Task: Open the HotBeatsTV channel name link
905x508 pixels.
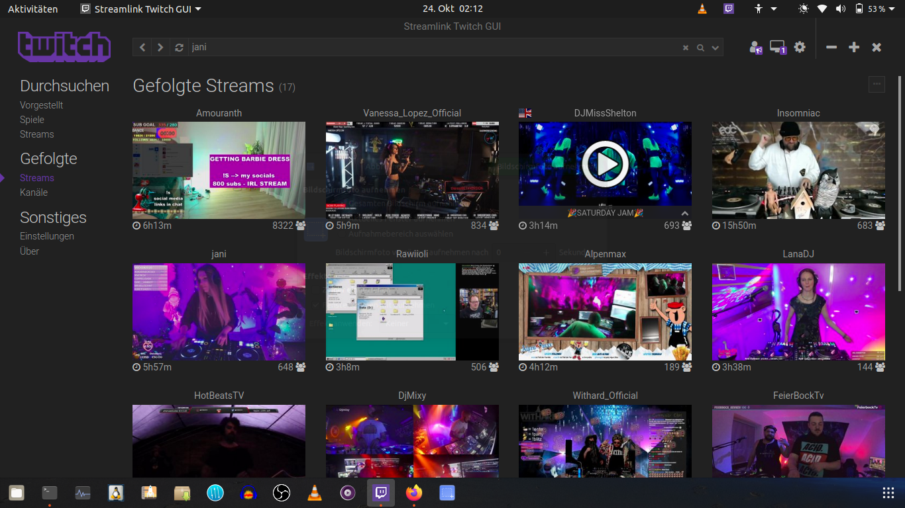Action: point(219,396)
